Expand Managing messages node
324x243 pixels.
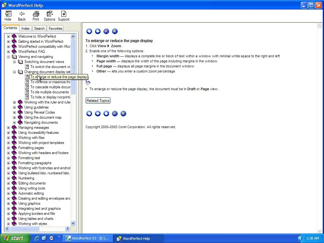tap(8, 128)
